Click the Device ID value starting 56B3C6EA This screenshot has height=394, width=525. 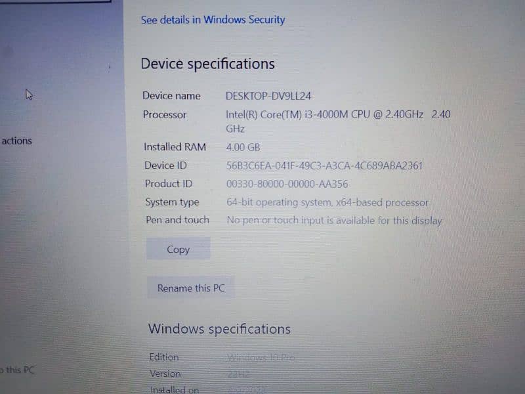[x=324, y=165]
